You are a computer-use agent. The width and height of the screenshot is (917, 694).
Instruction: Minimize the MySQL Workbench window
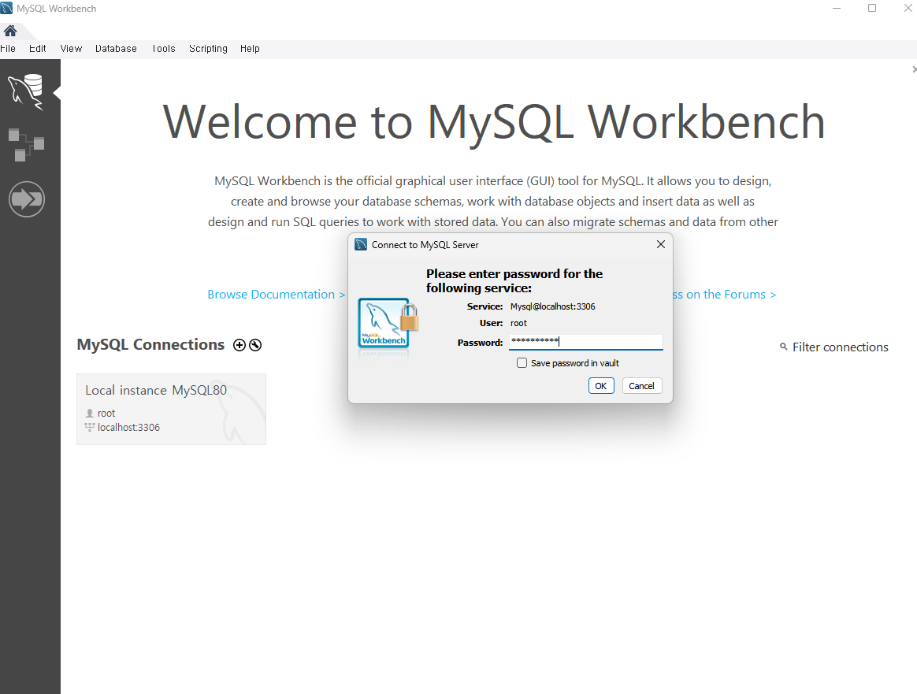(837, 8)
